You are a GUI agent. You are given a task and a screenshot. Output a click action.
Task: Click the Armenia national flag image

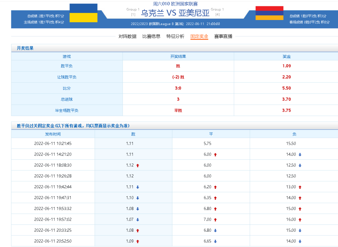click(269, 13)
